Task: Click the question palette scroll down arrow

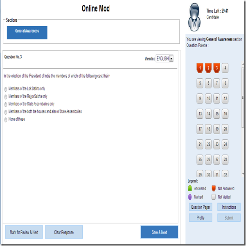Action: pos(243,174)
